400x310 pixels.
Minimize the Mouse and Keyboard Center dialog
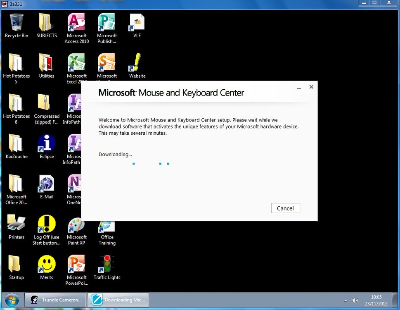pyautogui.click(x=299, y=87)
